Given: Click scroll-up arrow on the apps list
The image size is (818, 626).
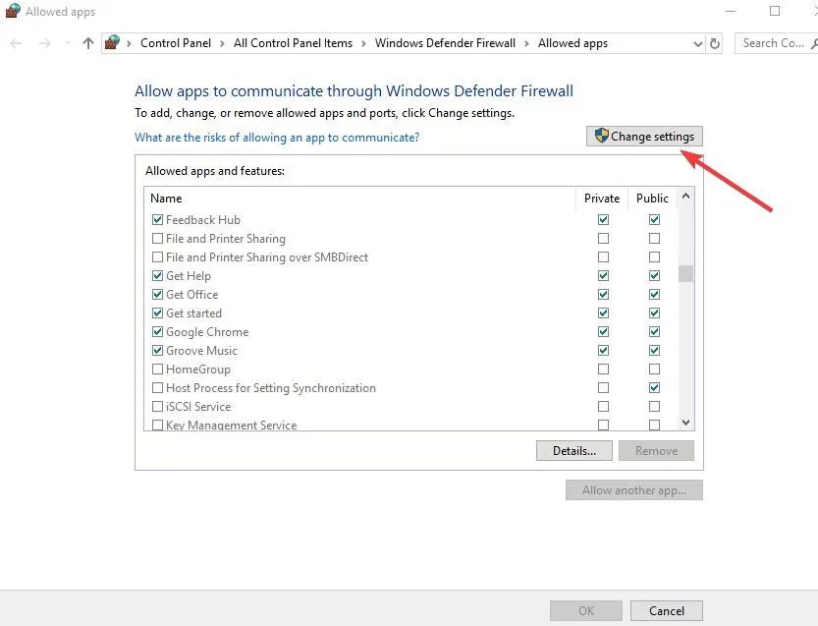Looking at the screenshot, I should [x=685, y=196].
